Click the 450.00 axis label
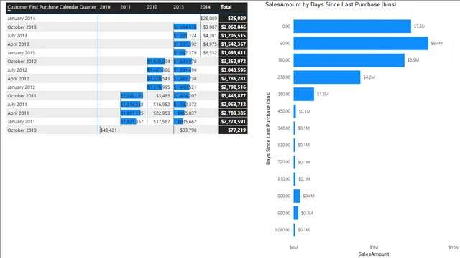This screenshot has height=258, width=460. [x=284, y=111]
